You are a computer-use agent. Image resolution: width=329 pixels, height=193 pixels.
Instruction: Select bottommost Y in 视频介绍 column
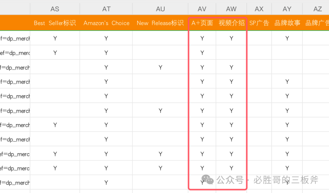(231, 168)
